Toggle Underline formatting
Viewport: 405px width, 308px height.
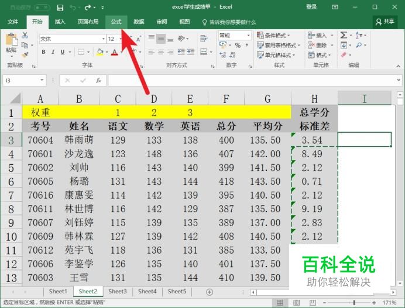tap(63, 52)
